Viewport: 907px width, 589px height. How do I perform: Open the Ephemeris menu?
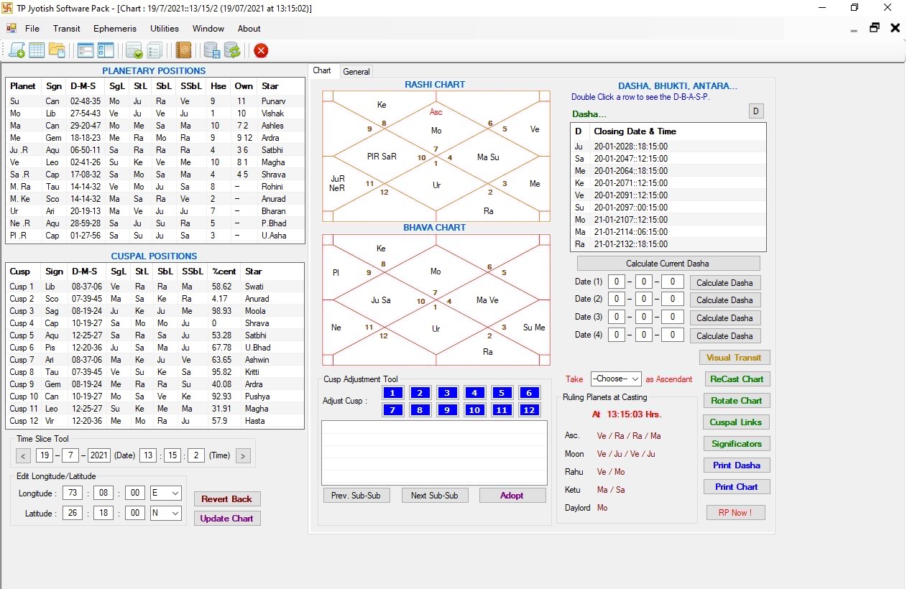(114, 29)
